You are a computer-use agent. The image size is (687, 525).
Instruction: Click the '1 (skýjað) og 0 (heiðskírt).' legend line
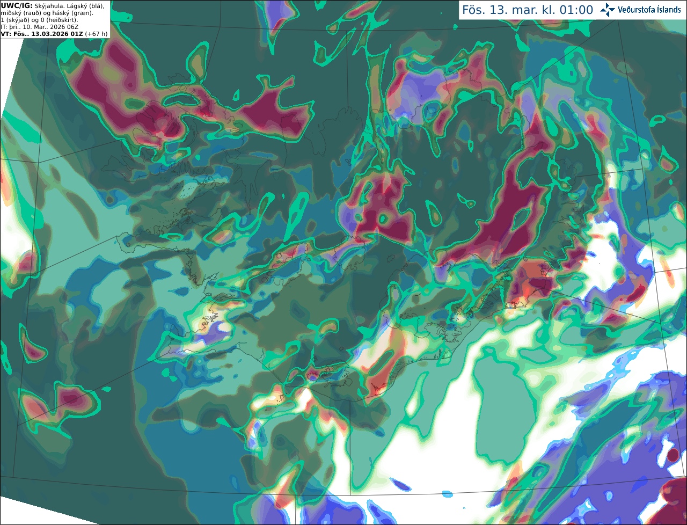(39, 20)
